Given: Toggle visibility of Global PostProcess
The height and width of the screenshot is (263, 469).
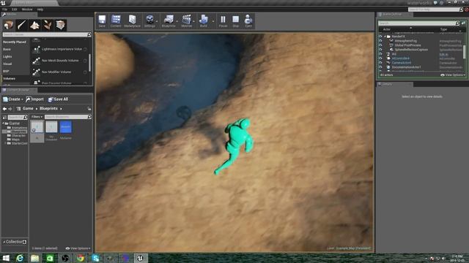Looking at the screenshot, I should [x=380, y=45].
